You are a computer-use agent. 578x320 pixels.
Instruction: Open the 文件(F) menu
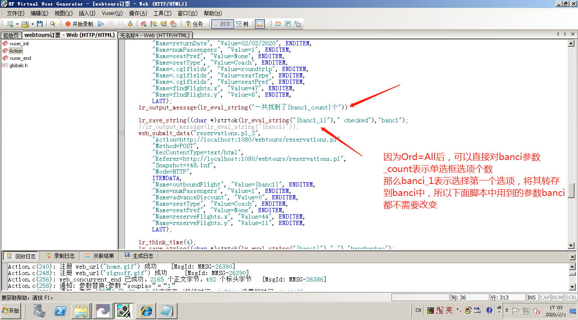coord(16,13)
